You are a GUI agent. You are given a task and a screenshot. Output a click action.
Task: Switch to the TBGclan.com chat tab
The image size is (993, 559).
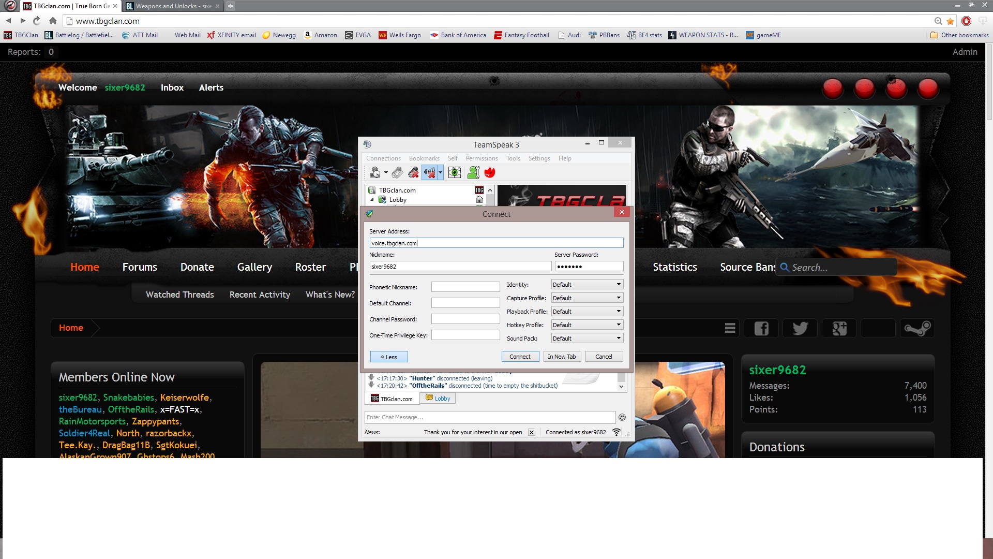392,399
